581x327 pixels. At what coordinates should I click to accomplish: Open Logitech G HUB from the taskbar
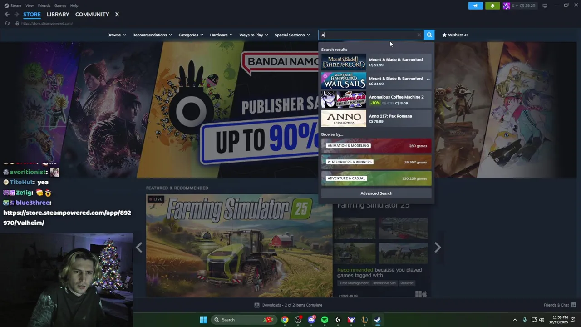[338, 320]
